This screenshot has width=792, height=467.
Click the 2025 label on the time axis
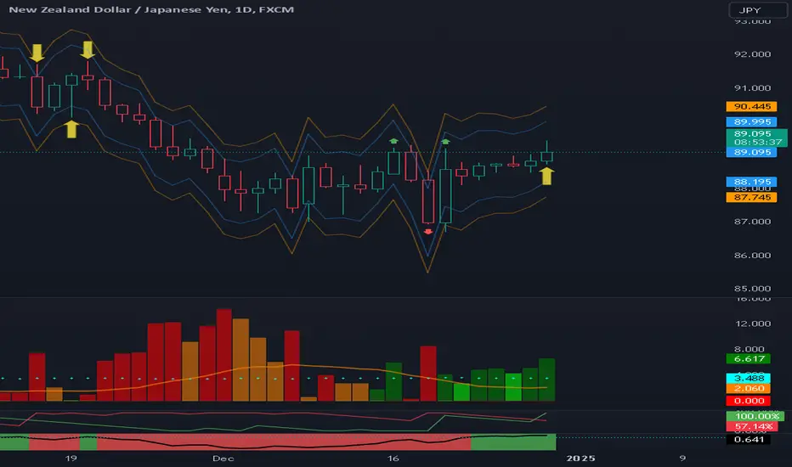(581, 459)
